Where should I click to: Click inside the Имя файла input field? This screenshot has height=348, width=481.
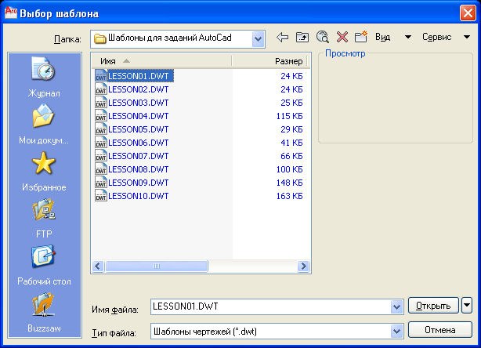(x=271, y=306)
